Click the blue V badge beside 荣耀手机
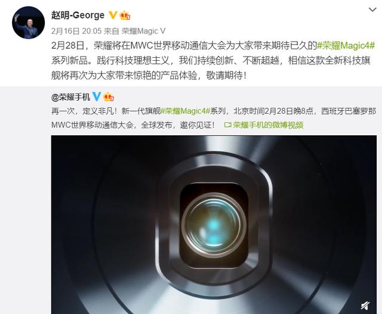 point(97,97)
